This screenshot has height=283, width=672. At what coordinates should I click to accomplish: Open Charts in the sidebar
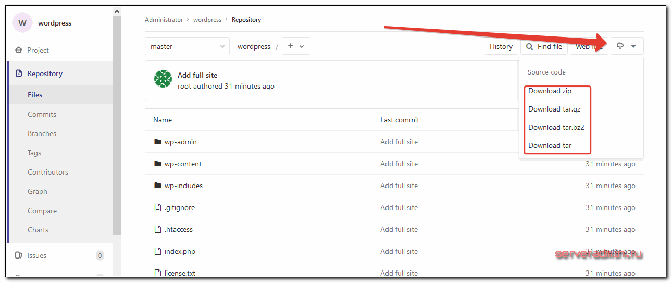click(x=38, y=230)
